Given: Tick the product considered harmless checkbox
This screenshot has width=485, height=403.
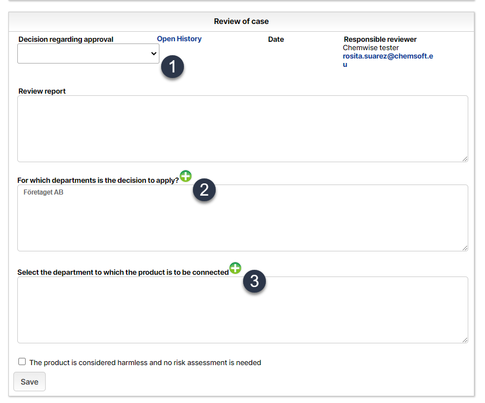Looking at the screenshot, I should click(22, 362).
